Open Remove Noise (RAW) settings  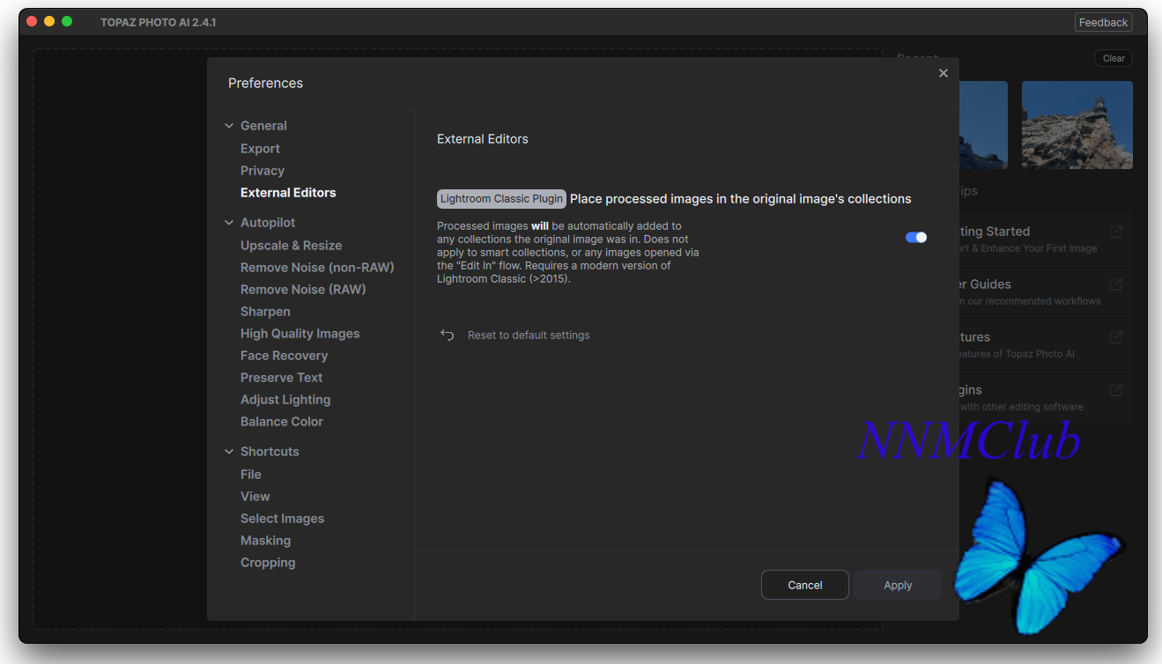303,290
